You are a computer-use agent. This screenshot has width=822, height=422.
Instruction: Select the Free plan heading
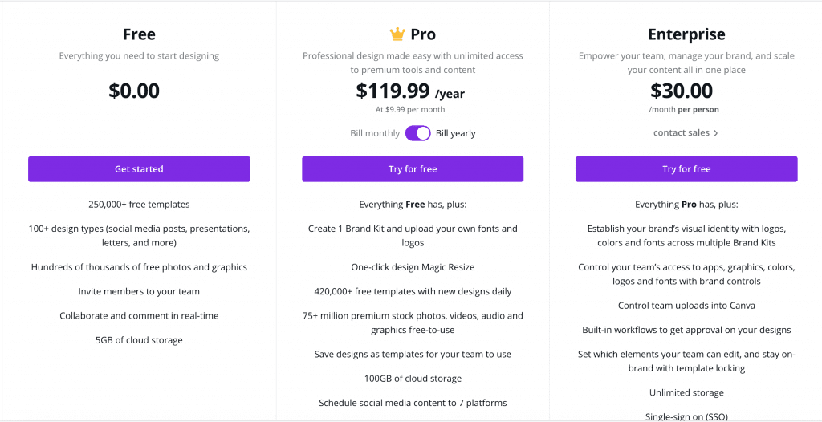point(139,34)
